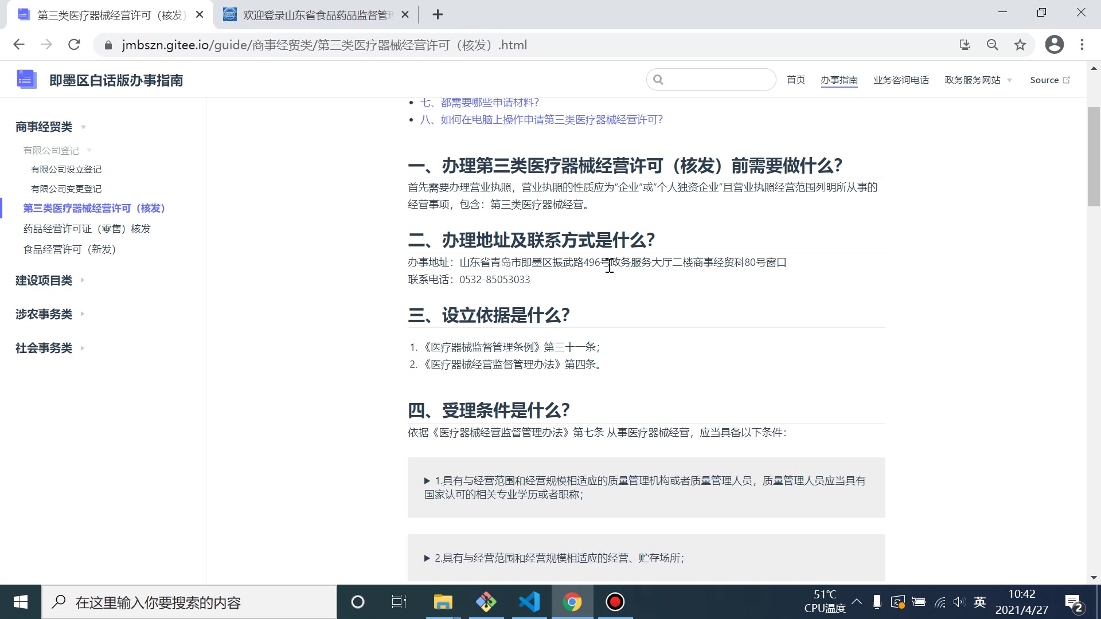Click the address bar URL
The image size is (1101, 619).
325,45
